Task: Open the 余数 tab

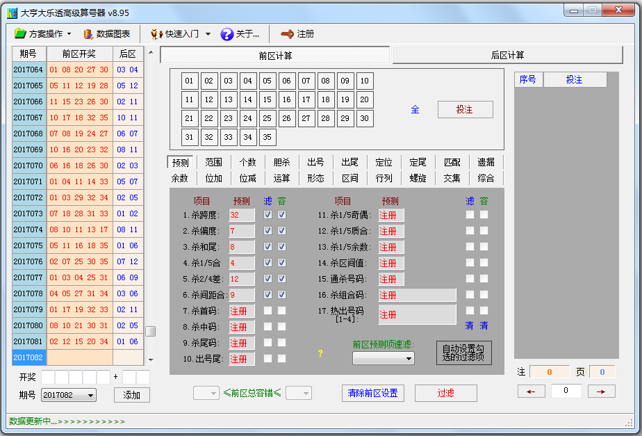Action: tap(180, 178)
